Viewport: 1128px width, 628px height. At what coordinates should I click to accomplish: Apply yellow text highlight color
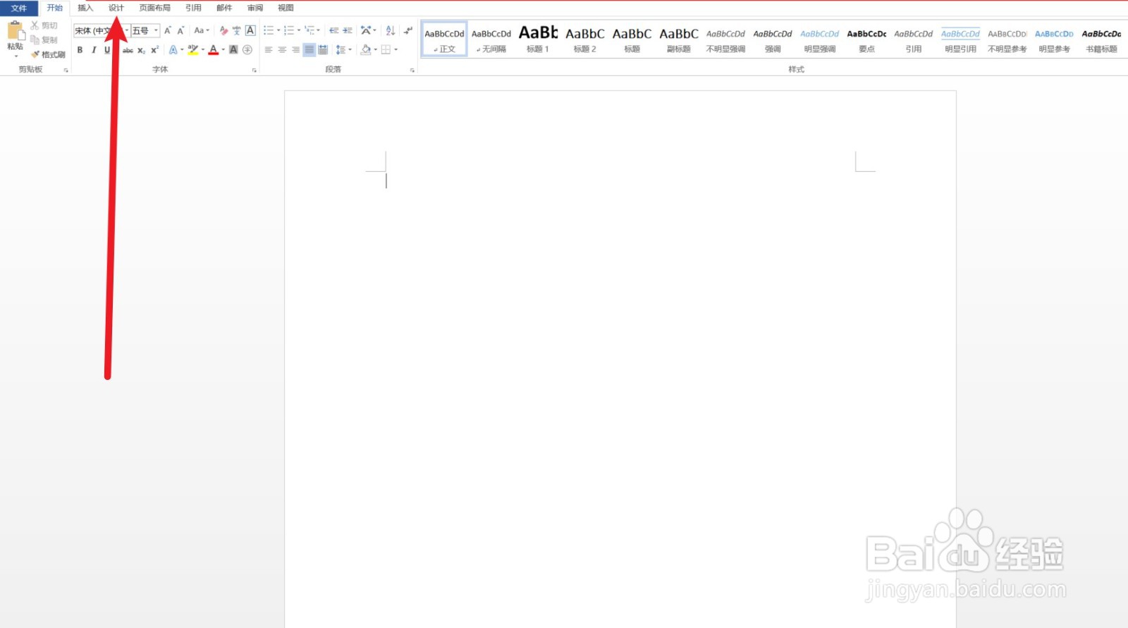pyautogui.click(x=192, y=49)
